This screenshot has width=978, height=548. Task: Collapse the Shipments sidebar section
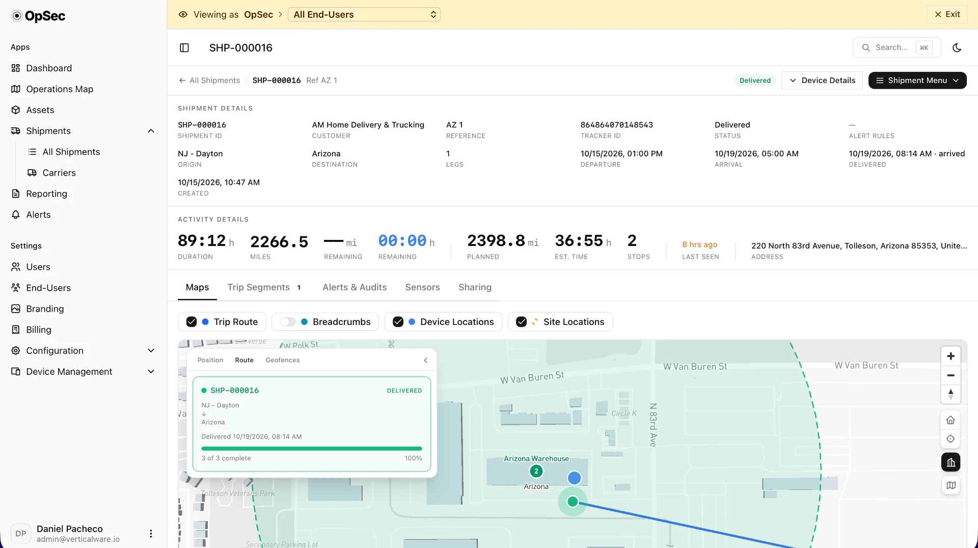pyautogui.click(x=151, y=131)
